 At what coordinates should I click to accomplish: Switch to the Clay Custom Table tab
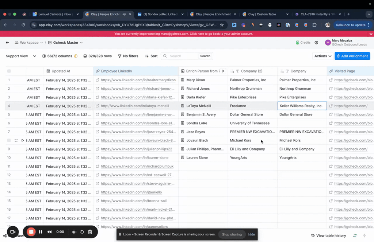click(262, 14)
